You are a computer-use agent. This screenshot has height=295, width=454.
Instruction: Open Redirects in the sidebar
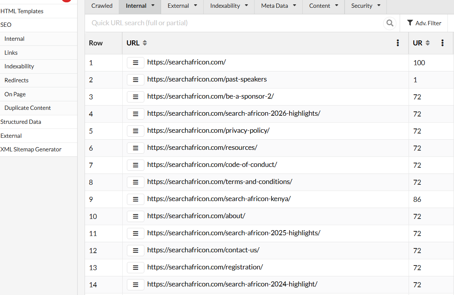(x=38, y=80)
